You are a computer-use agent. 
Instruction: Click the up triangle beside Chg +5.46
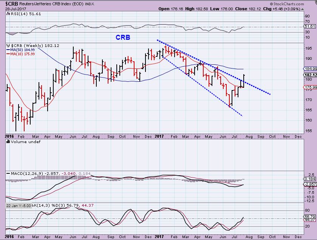[302, 9]
